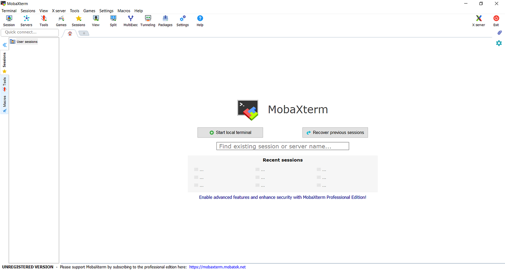
Task: Switch to the Macros sidebar tab
Action: 5,101
